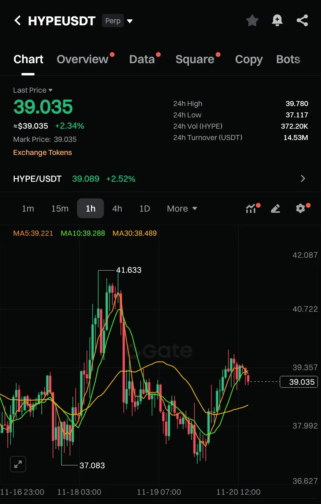Tap the 11-19 07:00 time axis label
Screen dimensions: 321x504
point(159,492)
